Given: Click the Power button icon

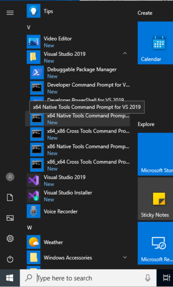Looking at the screenshot, I should [x=10, y=259].
